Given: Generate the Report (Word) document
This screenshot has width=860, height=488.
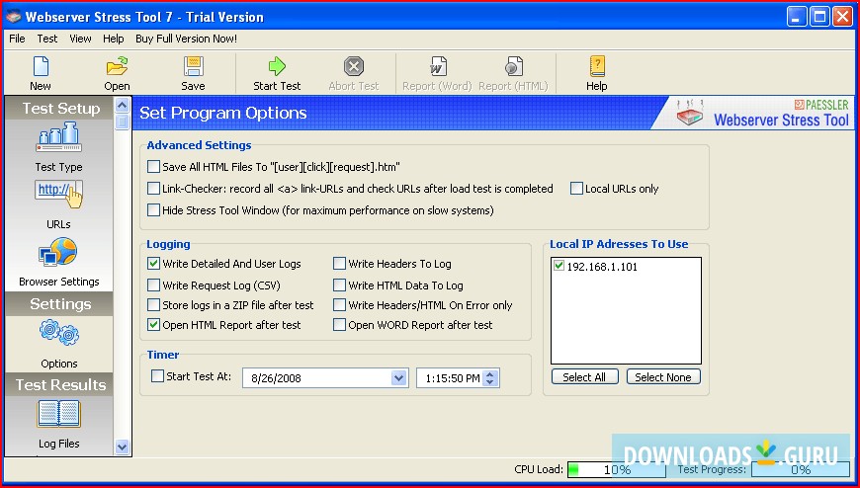Looking at the screenshot, I should click(x=437, y=67).
